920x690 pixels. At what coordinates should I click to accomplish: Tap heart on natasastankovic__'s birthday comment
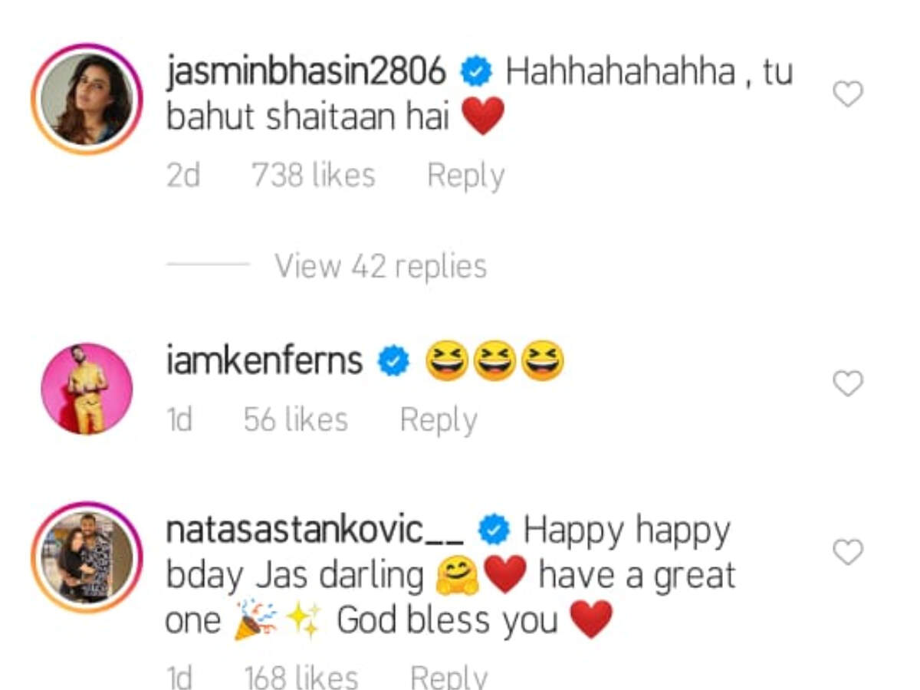pos(848,552)
